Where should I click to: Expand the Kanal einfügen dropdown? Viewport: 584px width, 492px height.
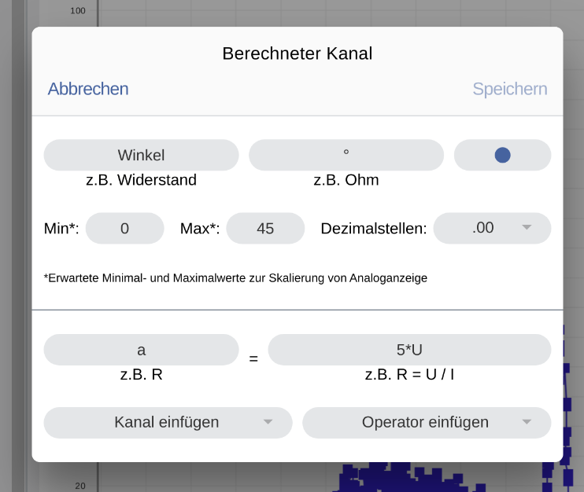click(168, 422)
